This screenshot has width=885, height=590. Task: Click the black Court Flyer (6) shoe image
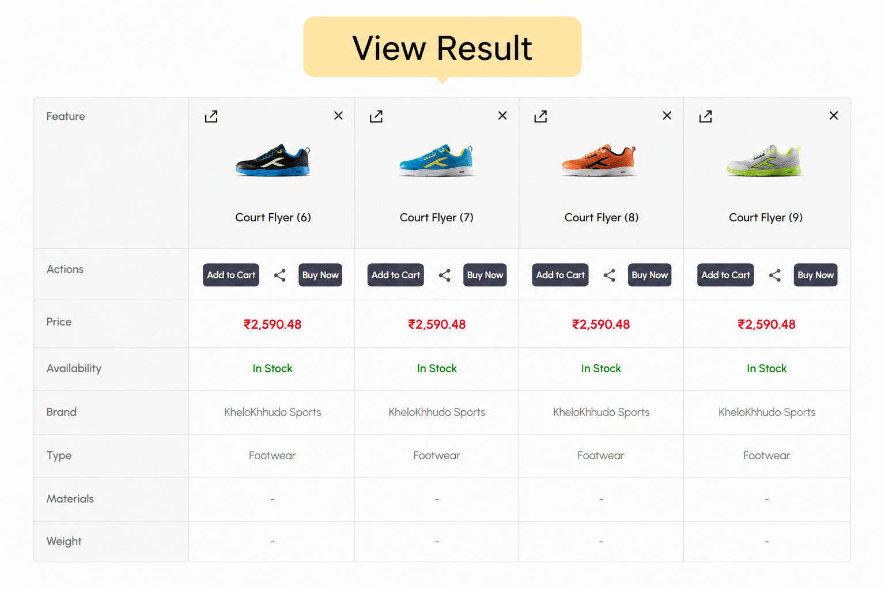273,160
